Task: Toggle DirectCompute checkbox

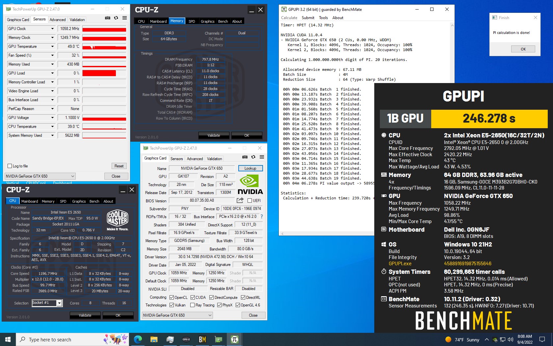Action: [x=211, y=297]
